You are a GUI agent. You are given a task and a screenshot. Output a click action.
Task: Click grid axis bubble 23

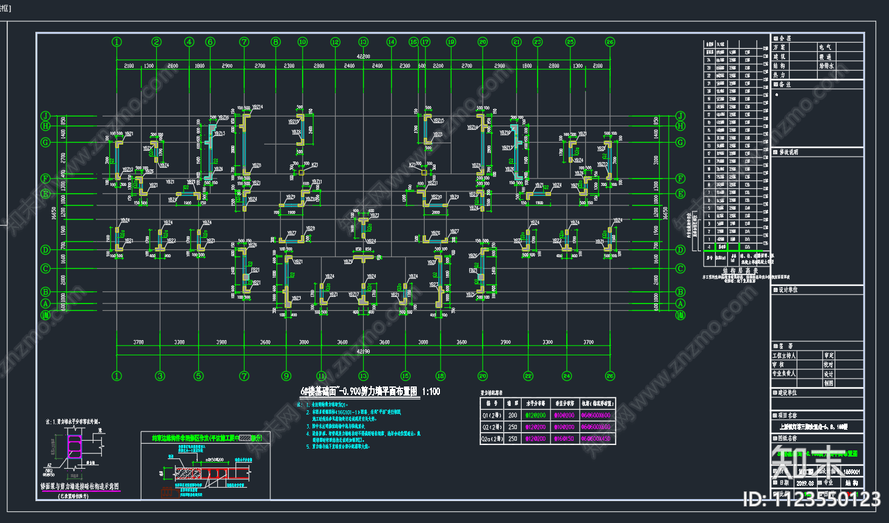point(538,42)
